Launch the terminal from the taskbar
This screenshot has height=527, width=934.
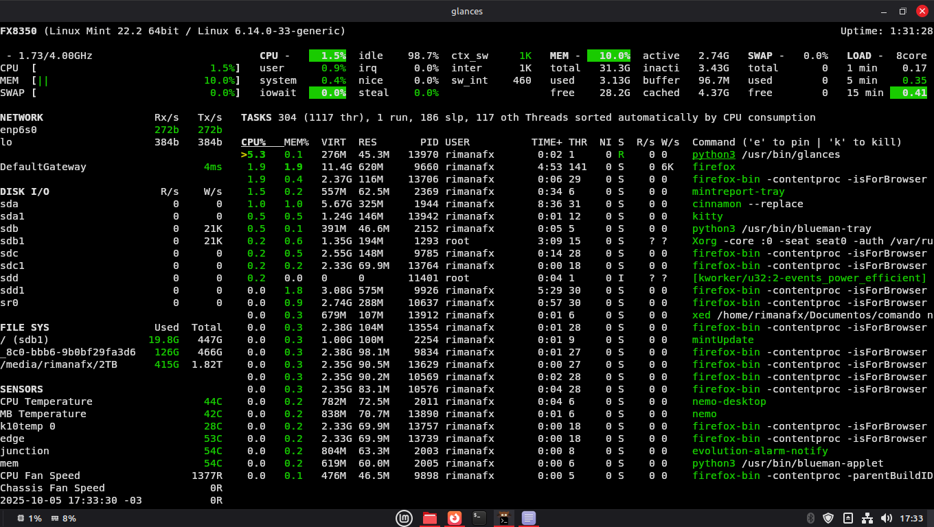[479, 518]
